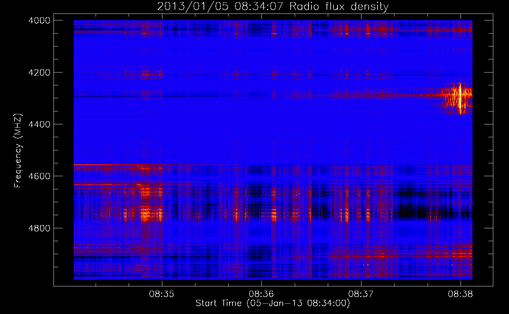Click the "Start Time (05-Jan-13 08:34:00)" axis label
Screen dimensions: 509x314
point(273,303)
